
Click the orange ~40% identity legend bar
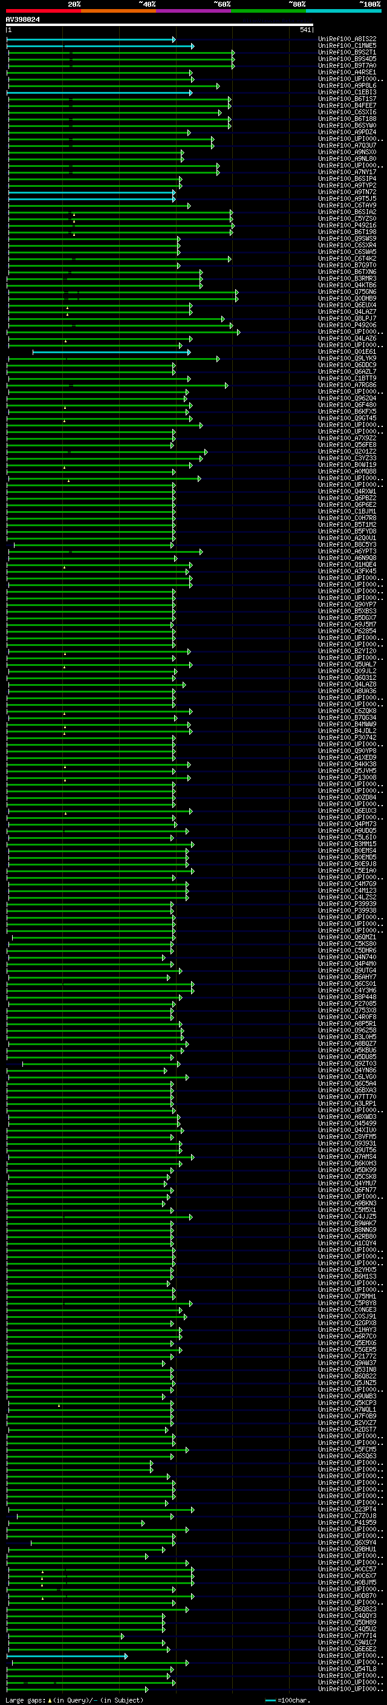pyautogui.click(x=119, y=11)
